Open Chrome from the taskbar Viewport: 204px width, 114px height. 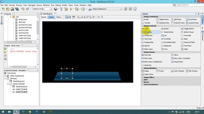click(x=44, y=112)
